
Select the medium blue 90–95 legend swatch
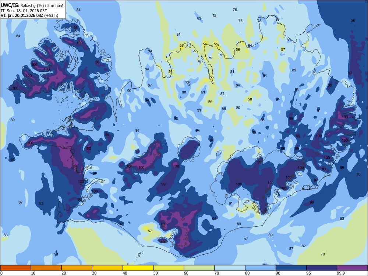coord(291,268)
